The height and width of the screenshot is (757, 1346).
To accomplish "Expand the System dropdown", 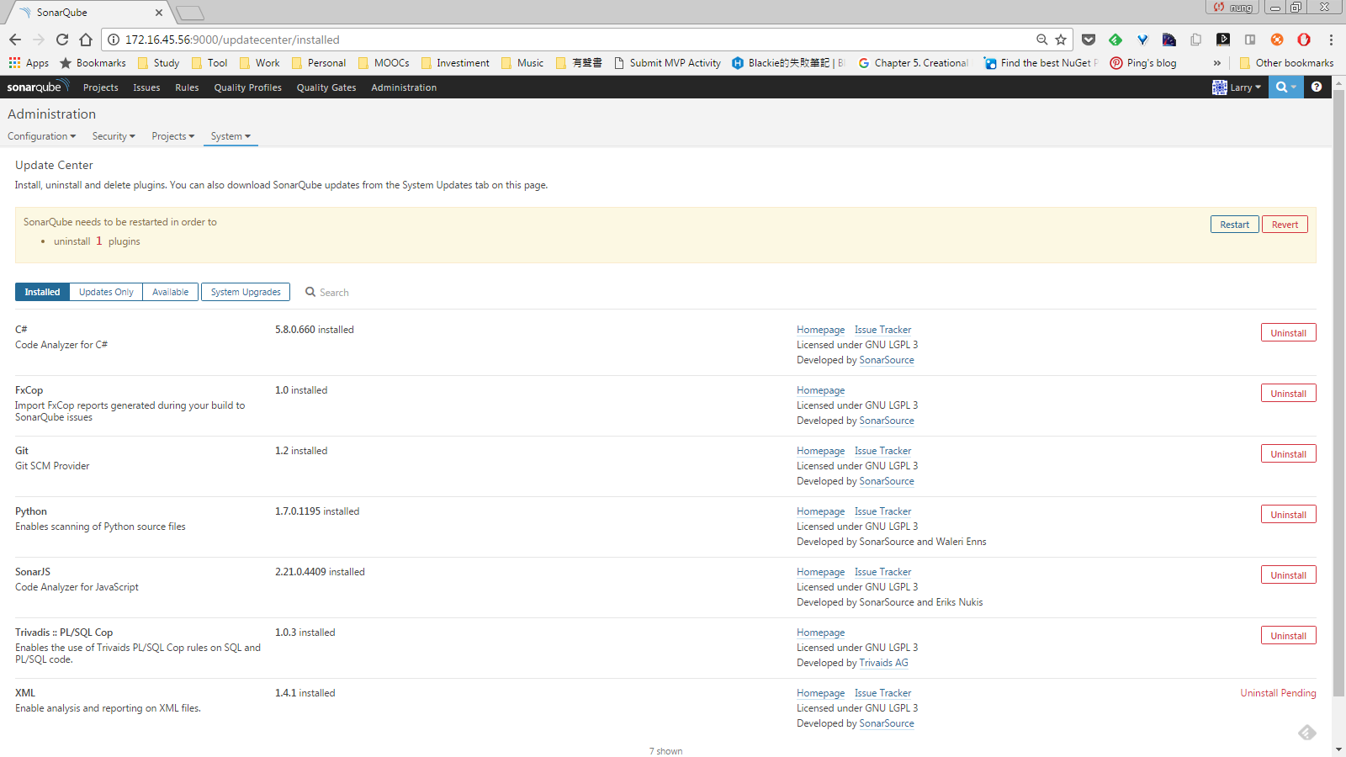I will point(231,136).
